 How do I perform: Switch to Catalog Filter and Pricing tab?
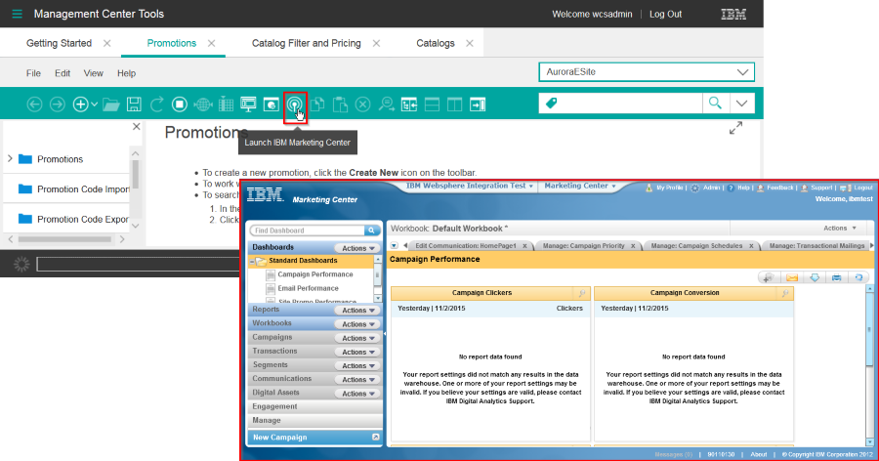coord(306,43)
